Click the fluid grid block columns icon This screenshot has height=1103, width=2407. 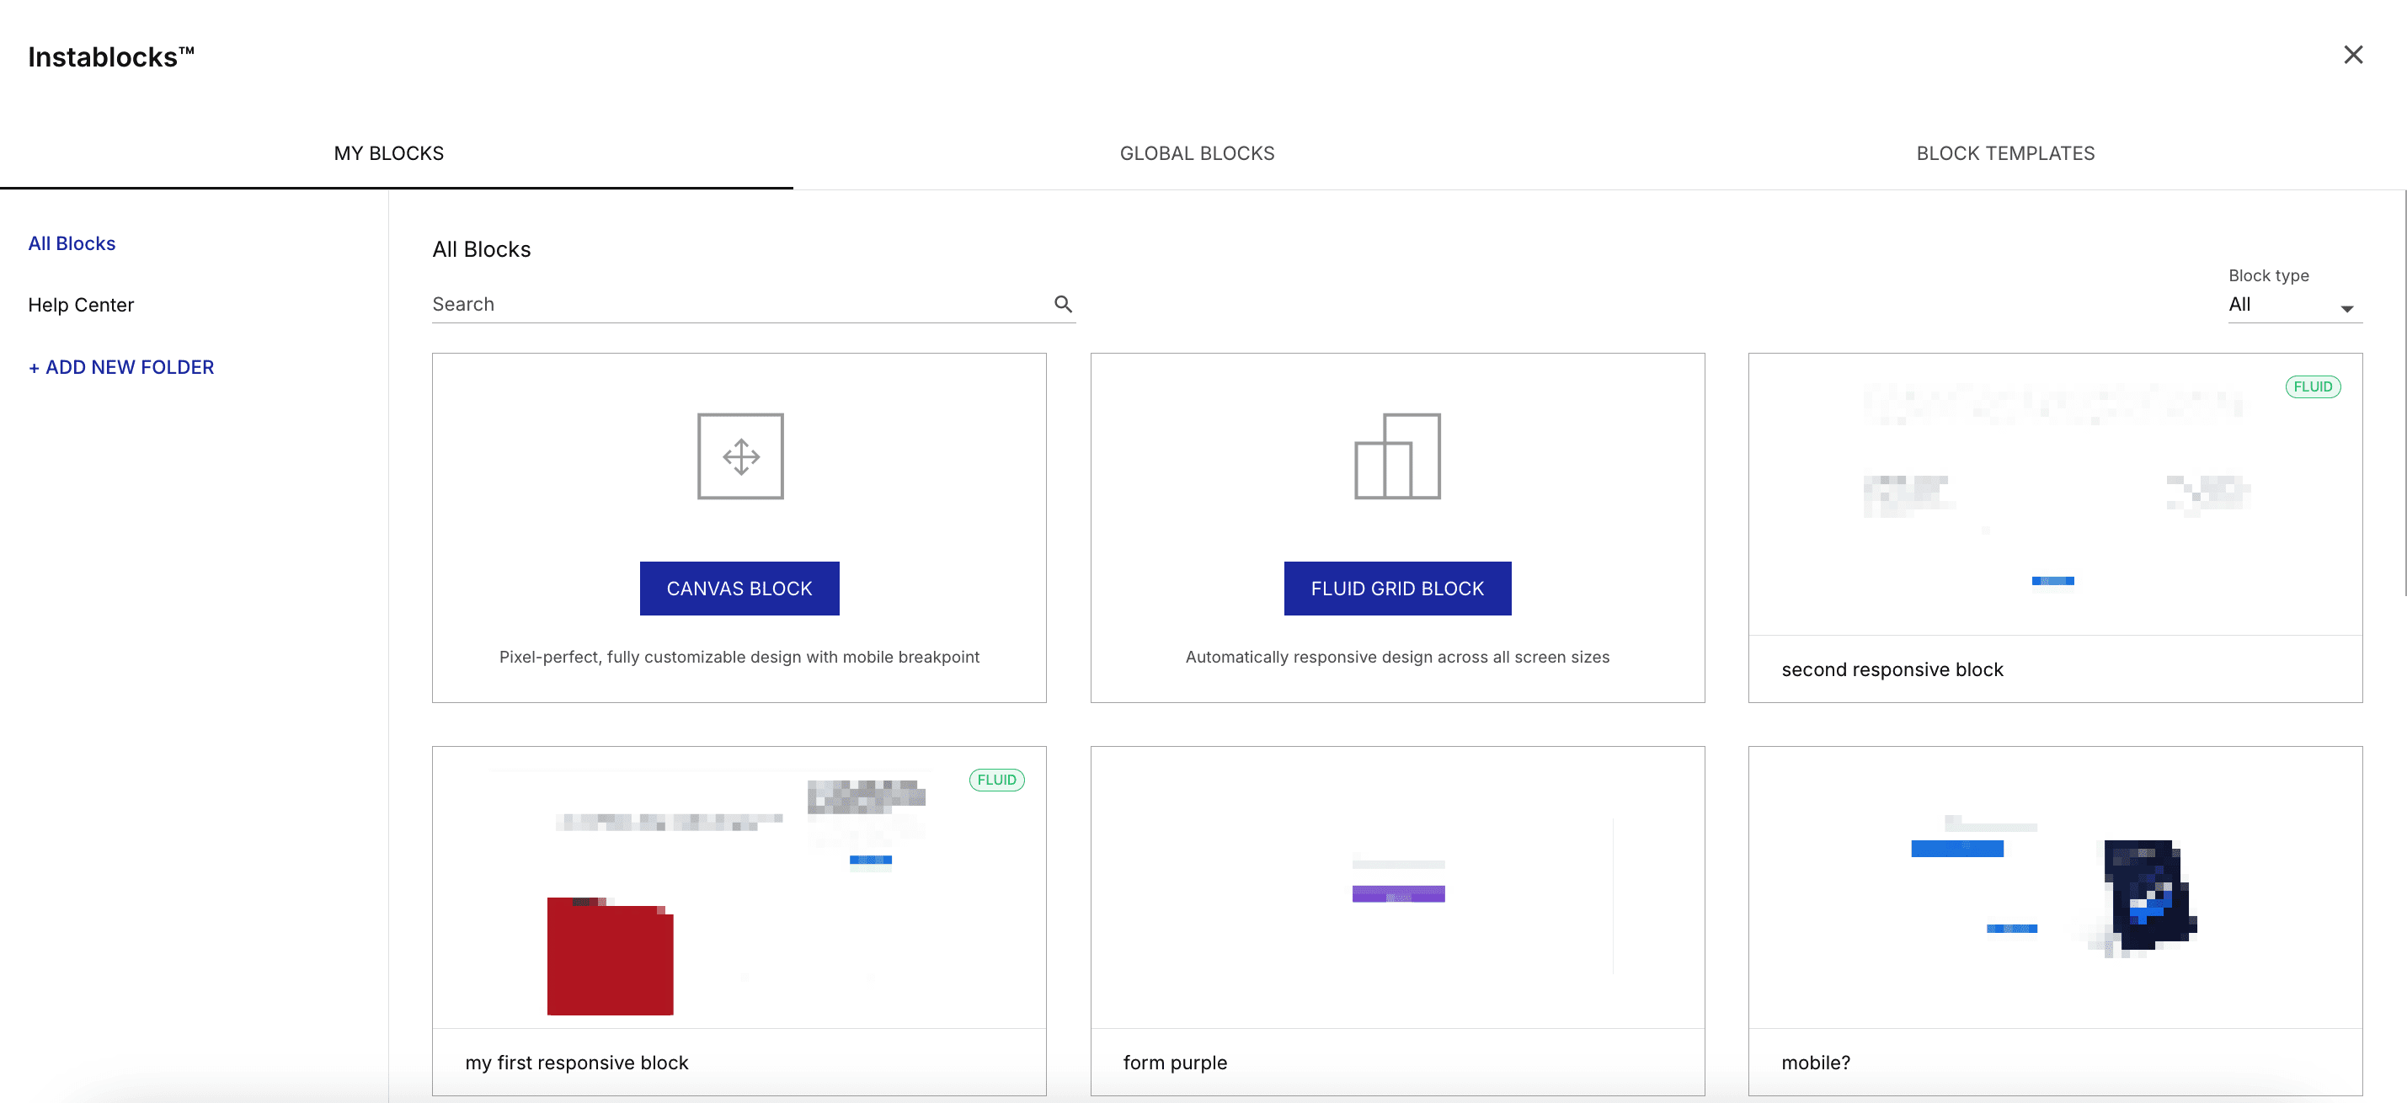[1397, 456]
